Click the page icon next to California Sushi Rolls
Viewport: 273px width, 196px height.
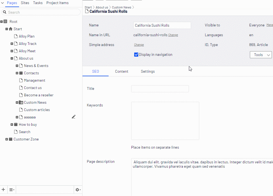pos(87,11)
